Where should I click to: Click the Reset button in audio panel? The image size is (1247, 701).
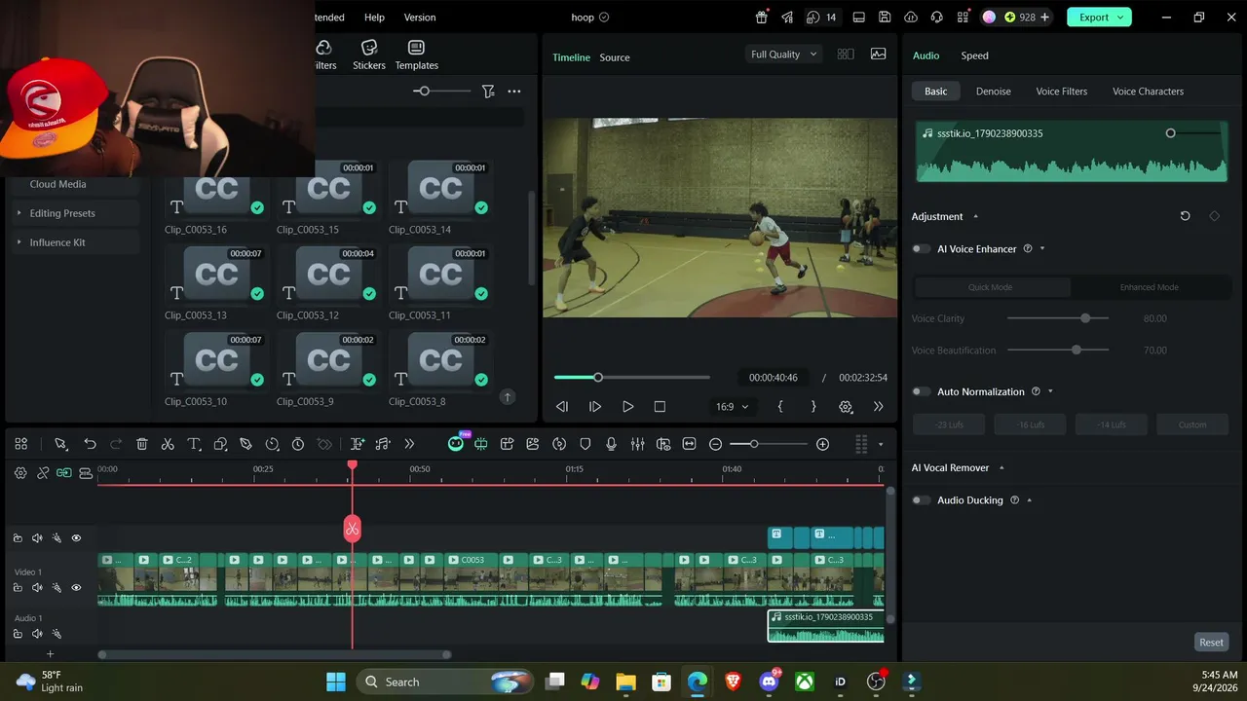click(1211, 642)
